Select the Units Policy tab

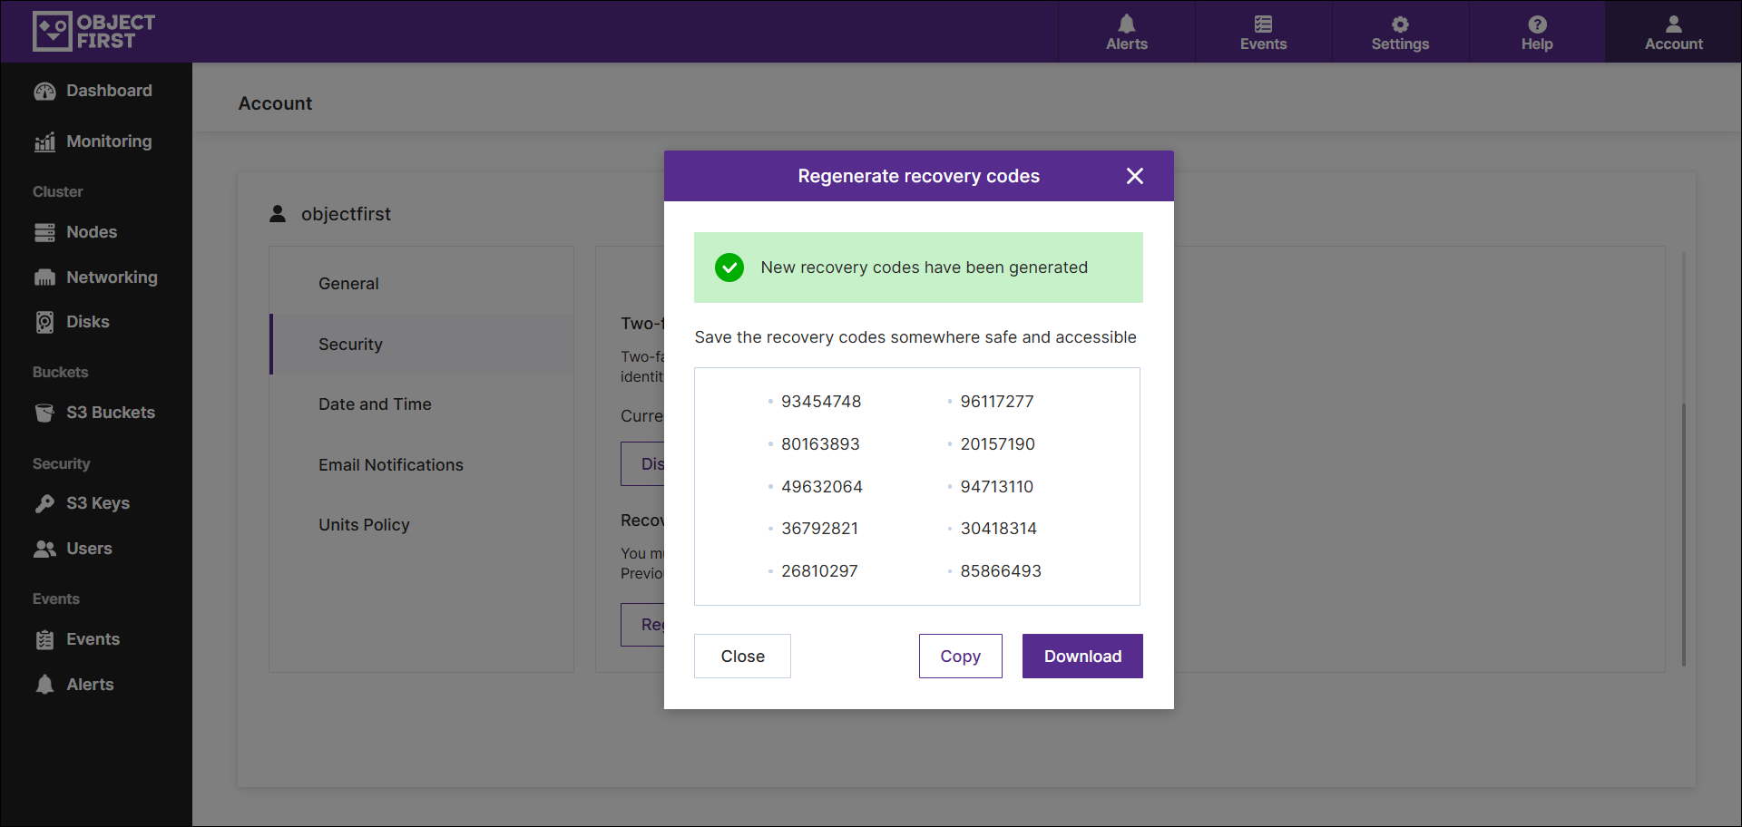[x=422, y=525]
